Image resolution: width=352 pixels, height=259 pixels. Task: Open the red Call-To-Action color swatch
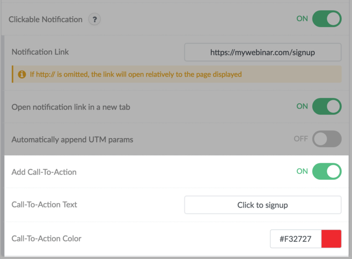click(331, 239)
